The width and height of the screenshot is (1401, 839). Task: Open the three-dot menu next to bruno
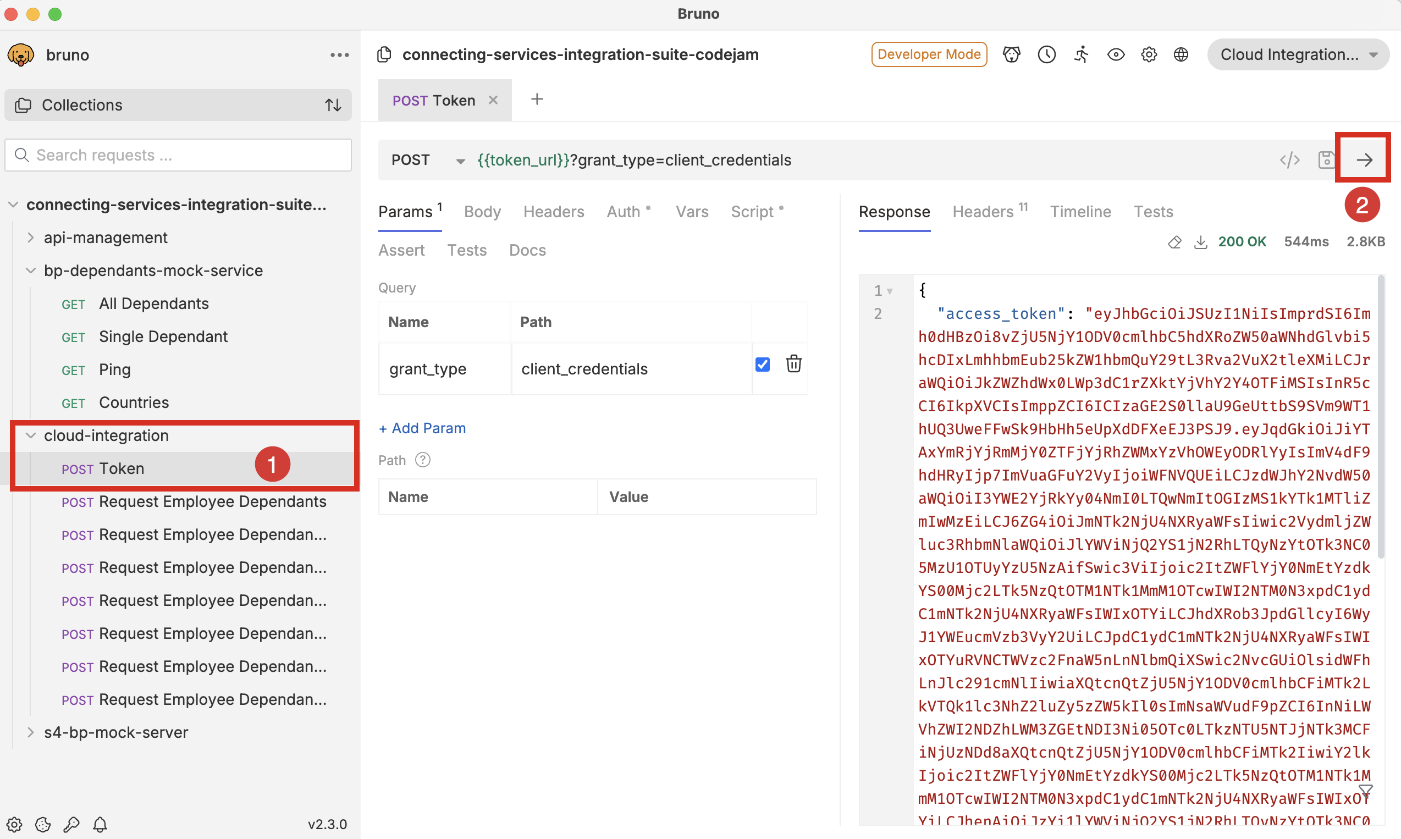[x=339, y=55]
